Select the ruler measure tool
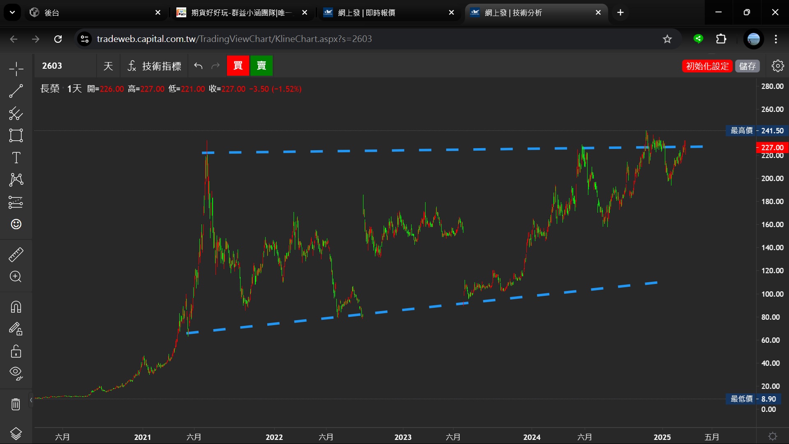Screen dimensions: 789x444 click(16, 255)
